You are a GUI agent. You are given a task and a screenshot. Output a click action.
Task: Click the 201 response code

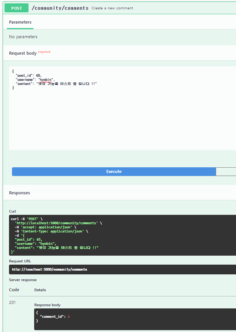pos(12,302)
